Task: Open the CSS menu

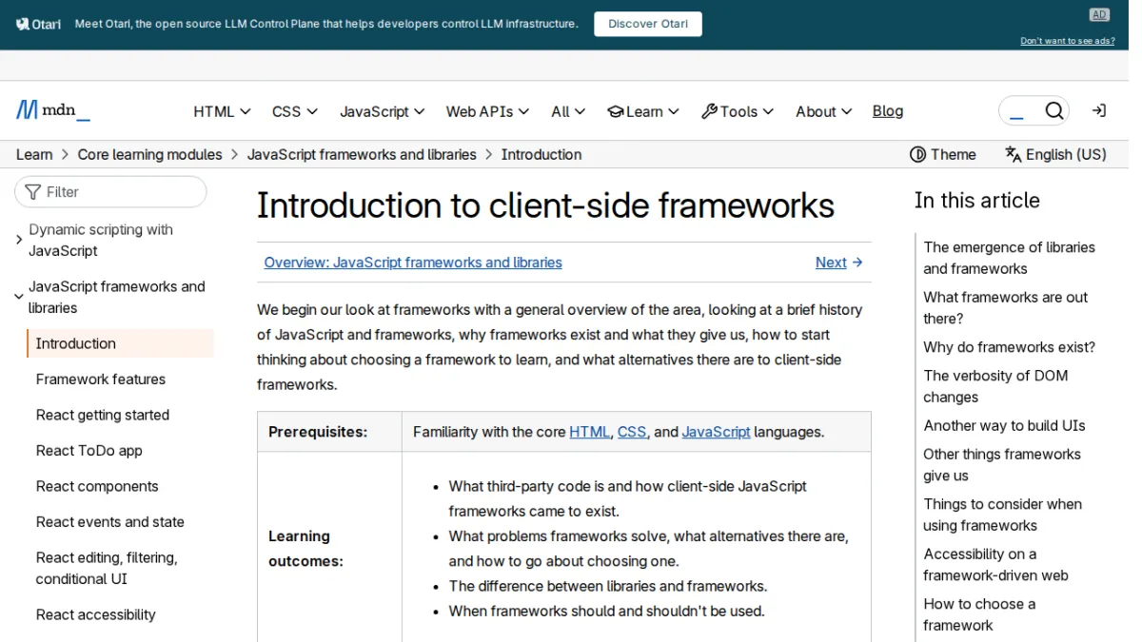Action: 295,111
